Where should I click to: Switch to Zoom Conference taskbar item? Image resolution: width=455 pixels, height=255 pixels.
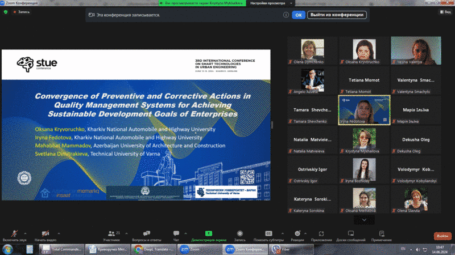tap(246, 249)
